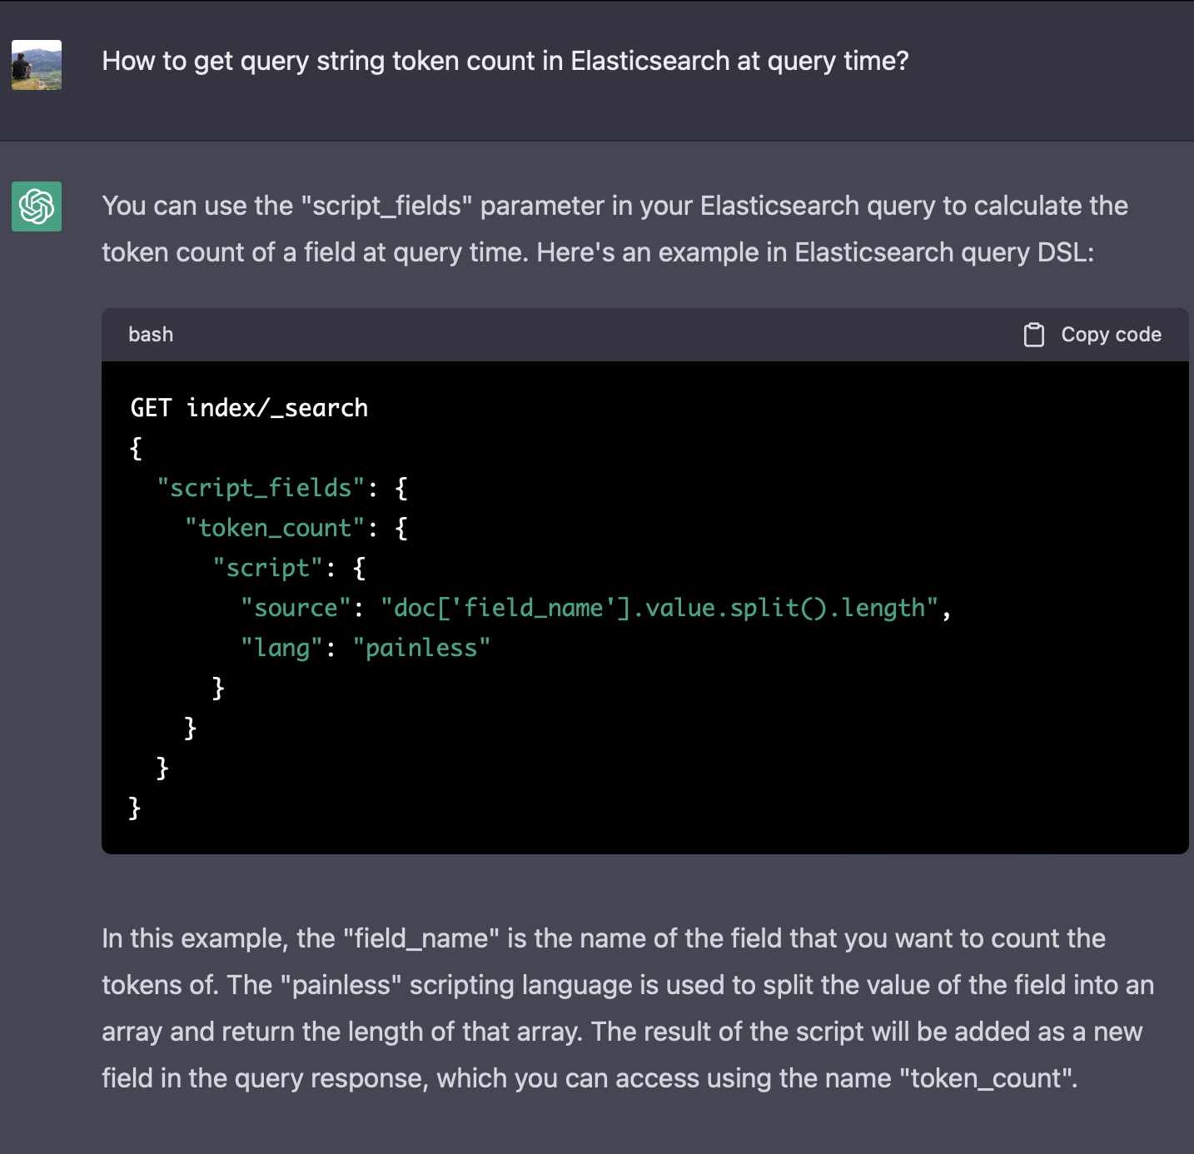This screenshot has height=1154, width=1194.
Task: Click the last line mentioning "token_count" response field
Action: click(590, 1078)
